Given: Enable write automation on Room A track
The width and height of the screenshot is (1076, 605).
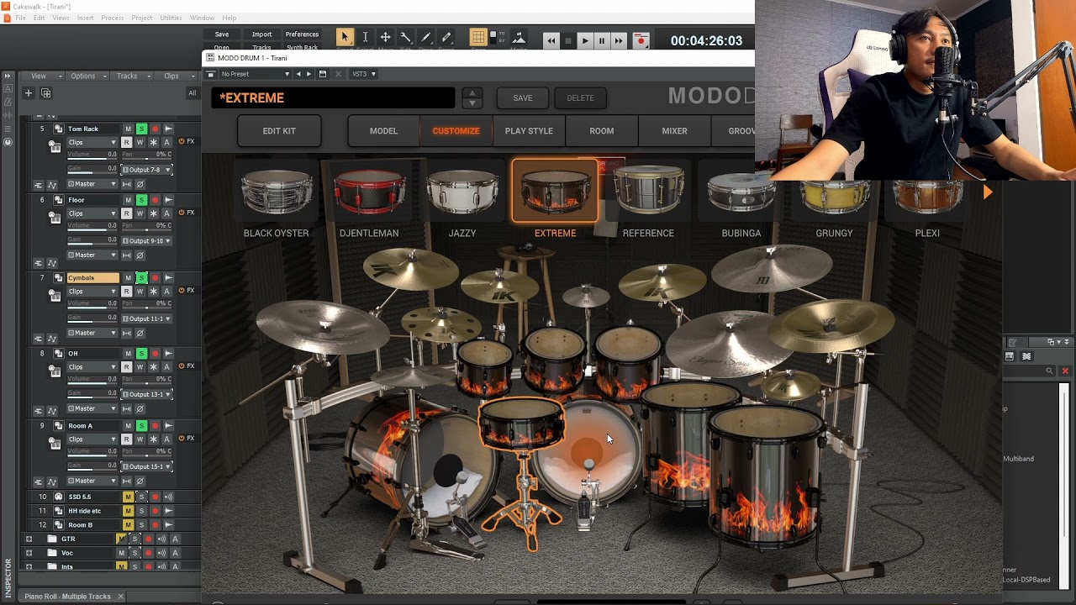Looking at the screenshot, I should 140,439.
